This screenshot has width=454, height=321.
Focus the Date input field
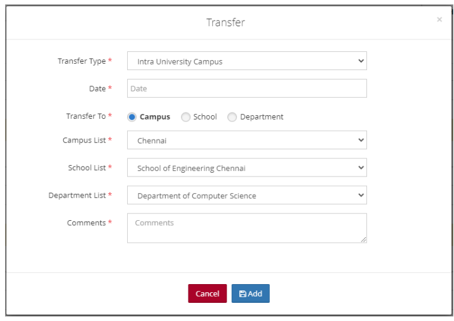247,89
